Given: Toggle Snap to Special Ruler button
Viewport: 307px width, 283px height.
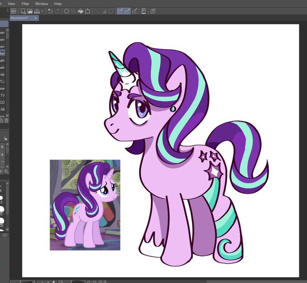Looking at the screenshot, I should pyautogui.click(x=127, y=11).
